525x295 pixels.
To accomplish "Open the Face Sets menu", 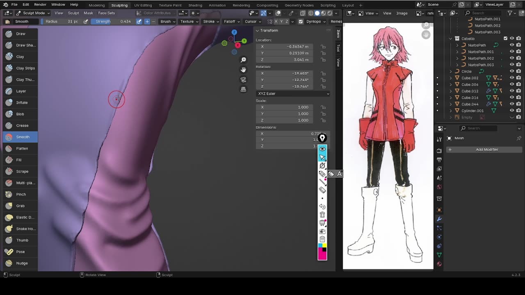I will point(107,13).
